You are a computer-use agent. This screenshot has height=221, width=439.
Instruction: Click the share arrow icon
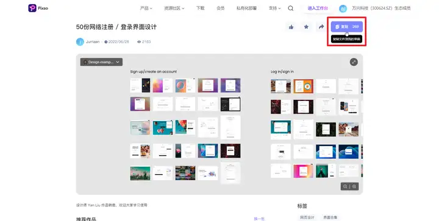click(321, 27)
